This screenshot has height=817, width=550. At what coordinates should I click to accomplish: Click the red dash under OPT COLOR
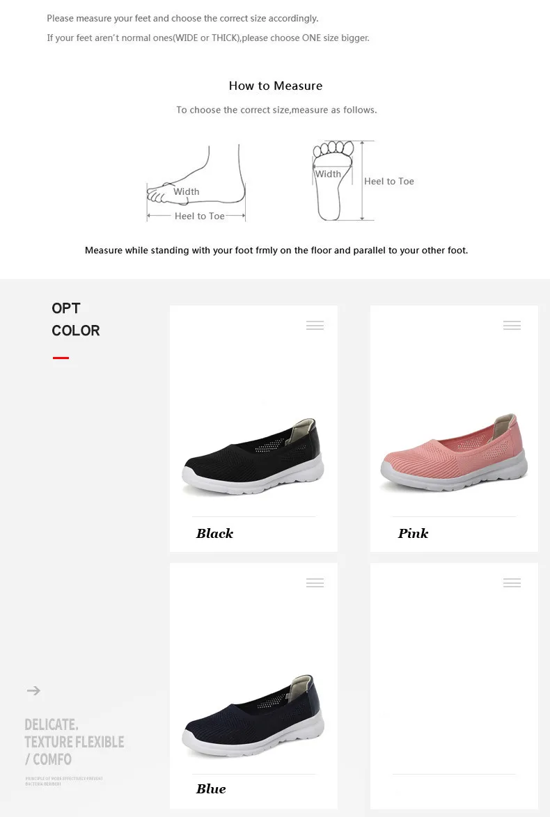(61, 358)
